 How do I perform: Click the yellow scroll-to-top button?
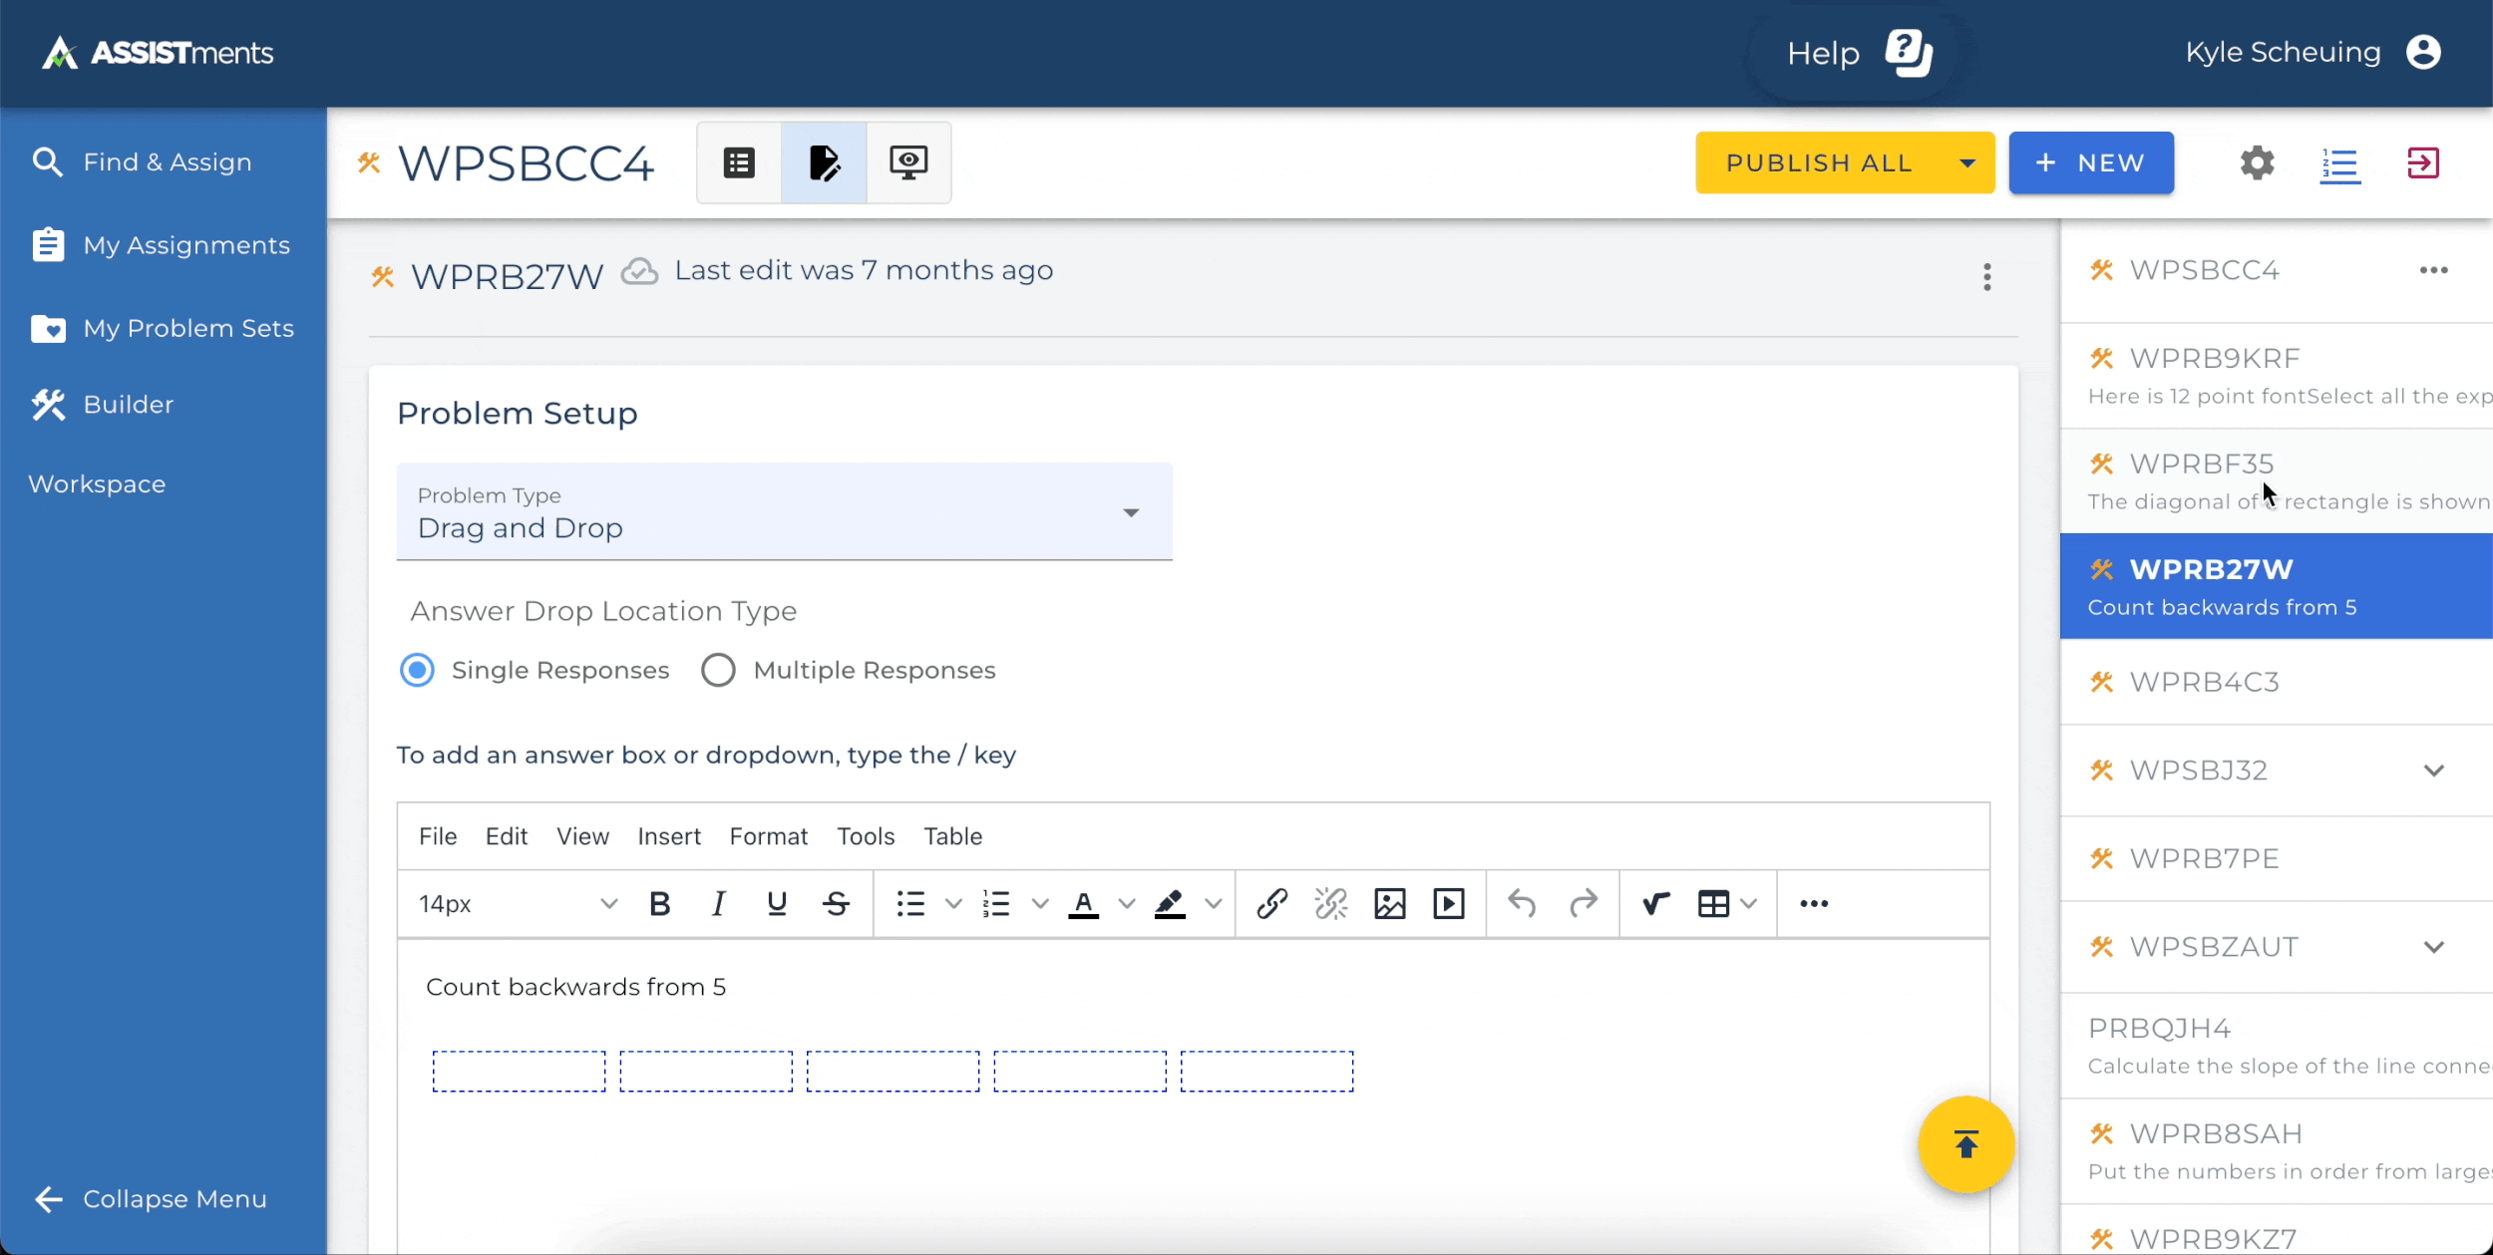point(1965,1144)
